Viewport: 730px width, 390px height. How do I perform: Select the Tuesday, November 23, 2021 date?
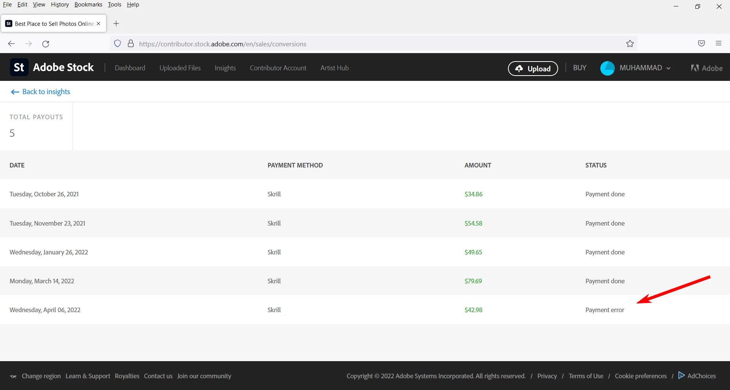[x=48, y=223]
